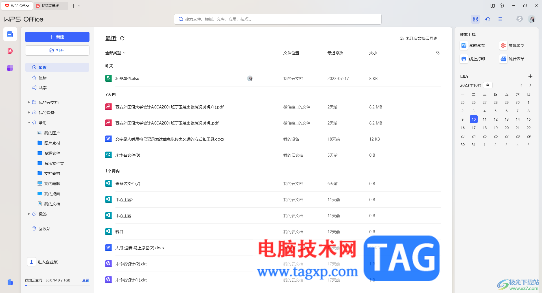
Task: Open the 试题试卷 tool
Action: 473,45
